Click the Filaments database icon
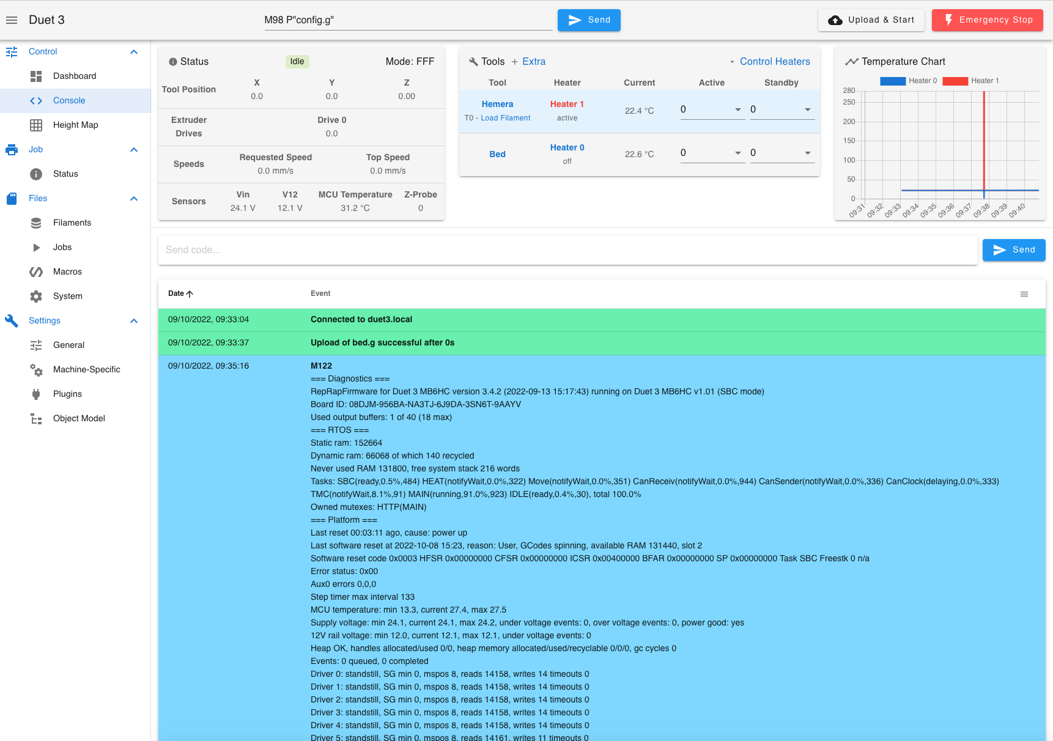The width and height of the screenshot is (1053, 741). [x=36, y=223]
